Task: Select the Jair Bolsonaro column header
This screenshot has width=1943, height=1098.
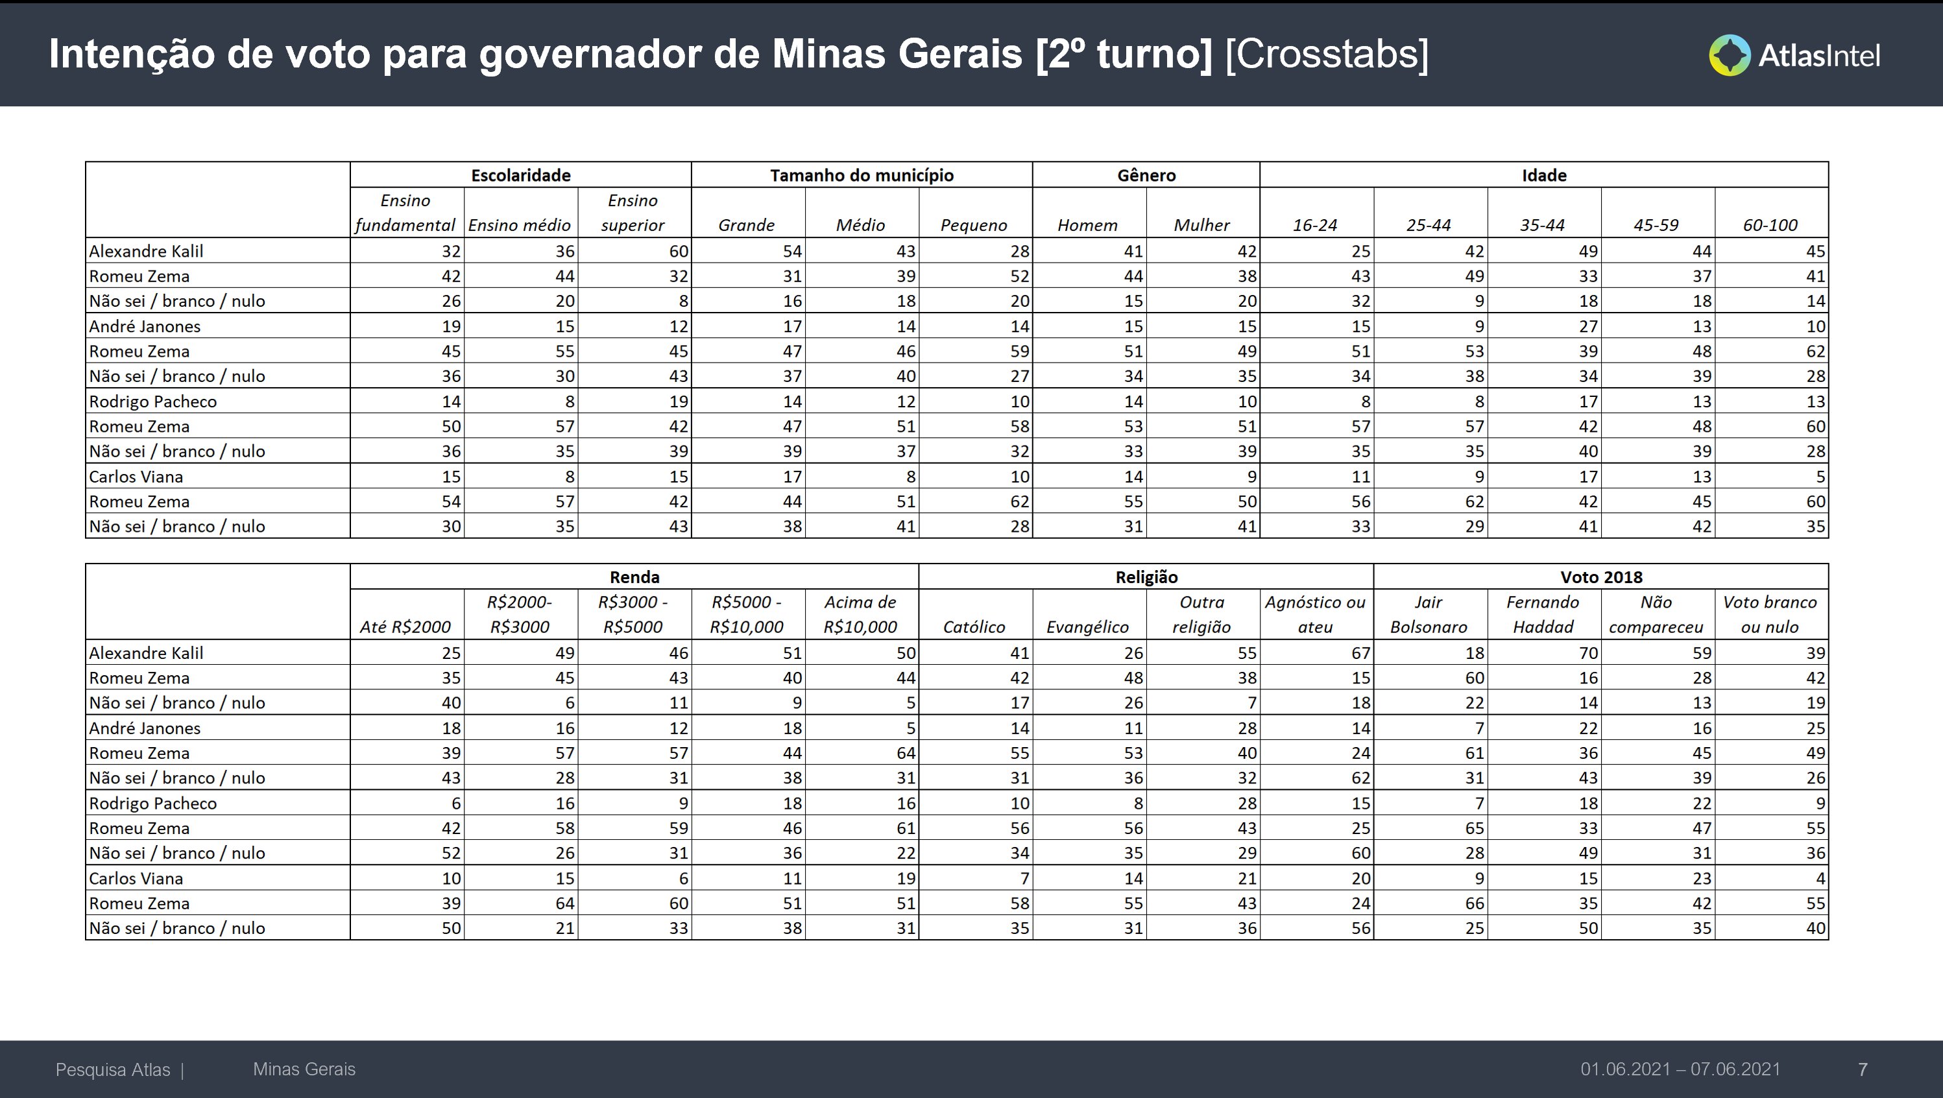Action: [1429, 614]
